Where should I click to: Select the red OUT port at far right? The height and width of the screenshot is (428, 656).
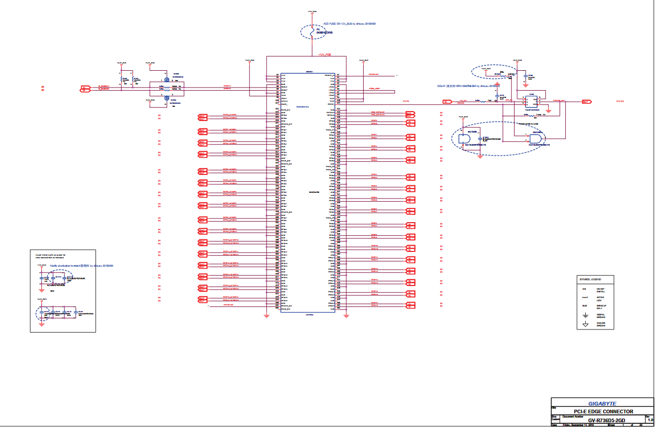[x=586, y=102]
